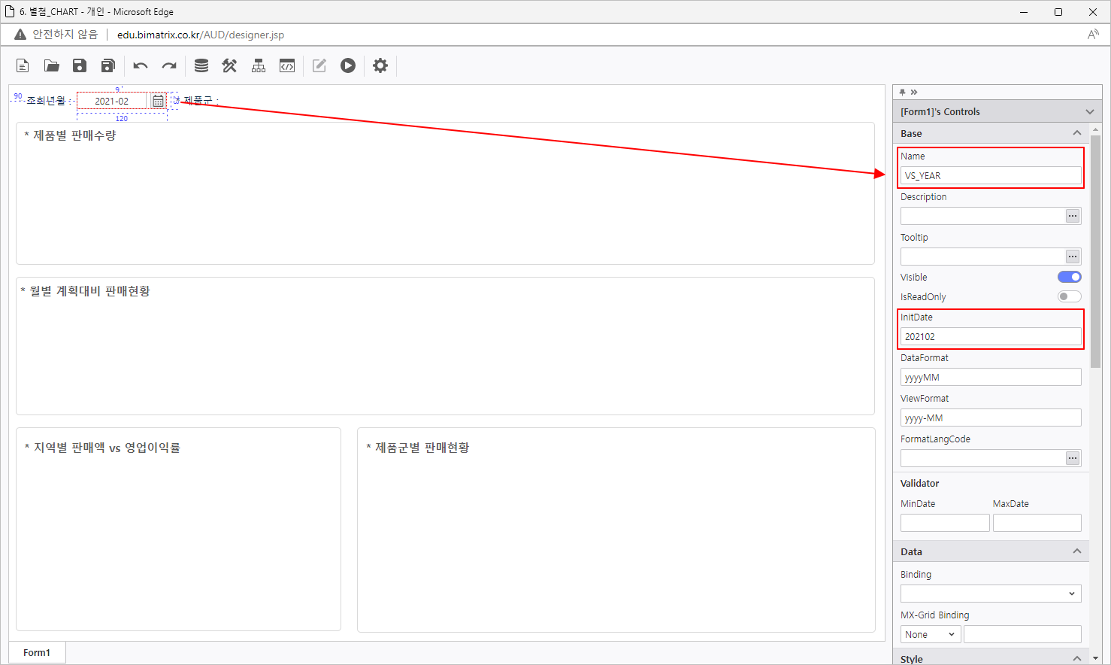The height and width of the screenshot is (665, 1111).
Task: Click the properties panel vertical scrollbar
Action: pyautogui.click(x=1095, y=252)
